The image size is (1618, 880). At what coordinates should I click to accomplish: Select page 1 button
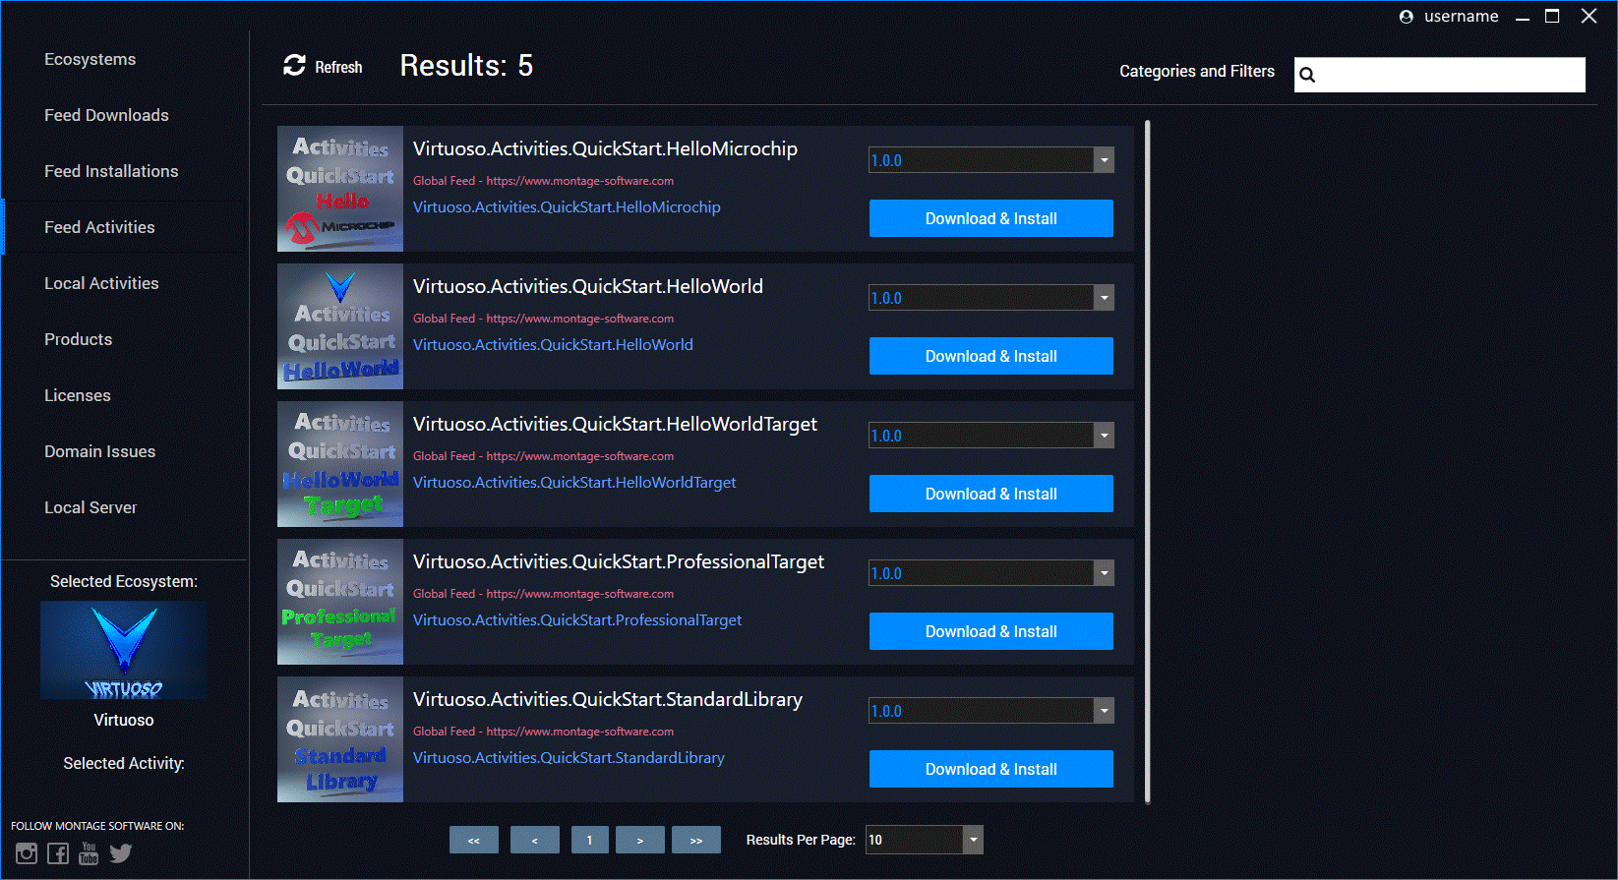(x=590, y=840)
